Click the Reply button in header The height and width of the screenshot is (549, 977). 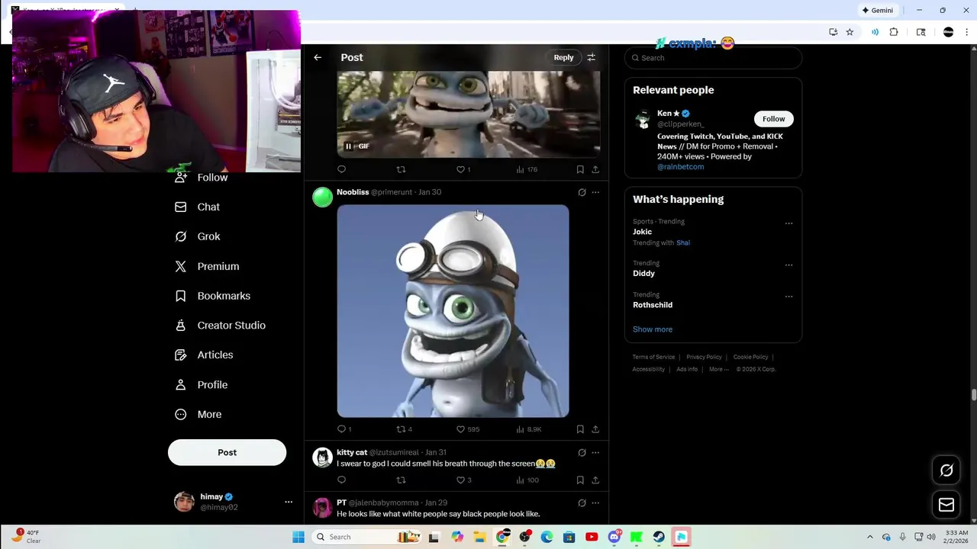point(563,57)
